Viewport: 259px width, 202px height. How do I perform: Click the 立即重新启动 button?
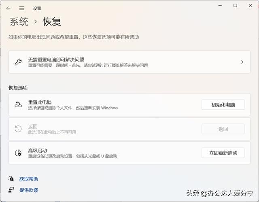[223, 153]
